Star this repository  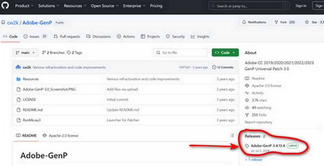tap(313, 22)
